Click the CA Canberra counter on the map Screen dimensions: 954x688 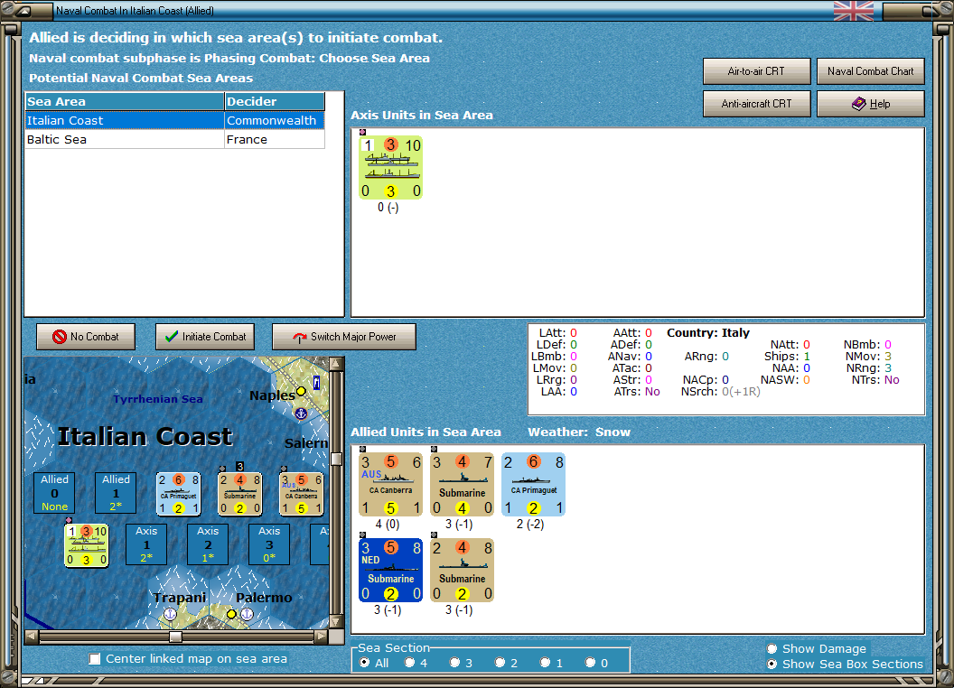pyautogui.click(x=301, y=494)
